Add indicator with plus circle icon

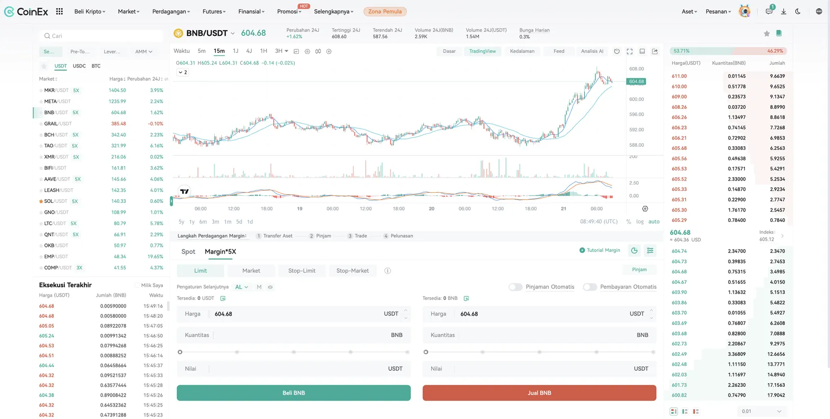pos(329,51)
